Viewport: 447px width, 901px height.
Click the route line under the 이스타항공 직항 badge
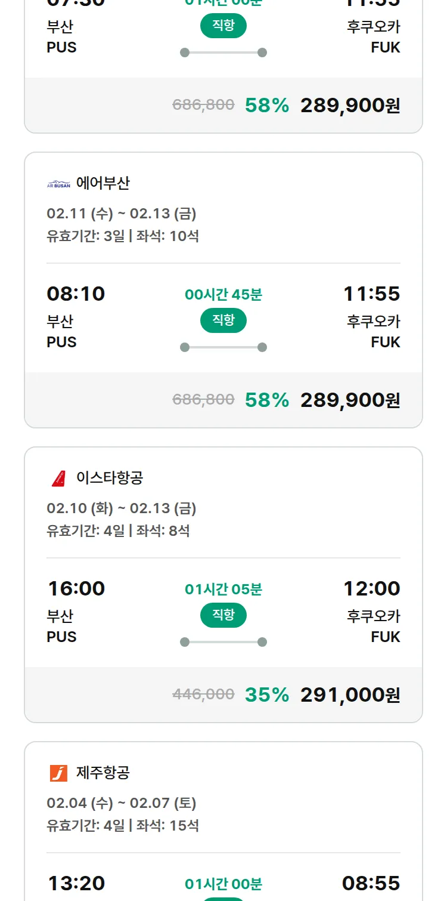223,642
